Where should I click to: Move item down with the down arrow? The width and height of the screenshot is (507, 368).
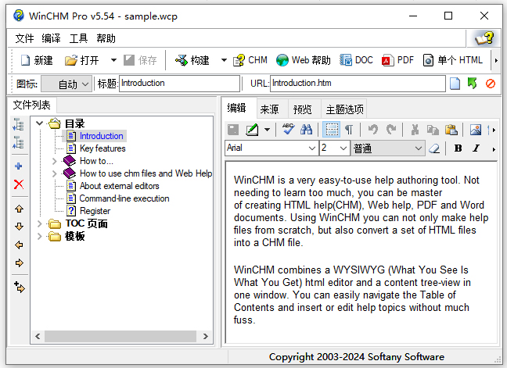(19, 227)
